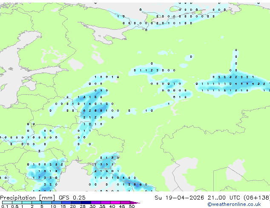270x208 pixels.
Task: Click the 5–10 mm legend color box
Action: pyautogui.click(x=46, y=202)
